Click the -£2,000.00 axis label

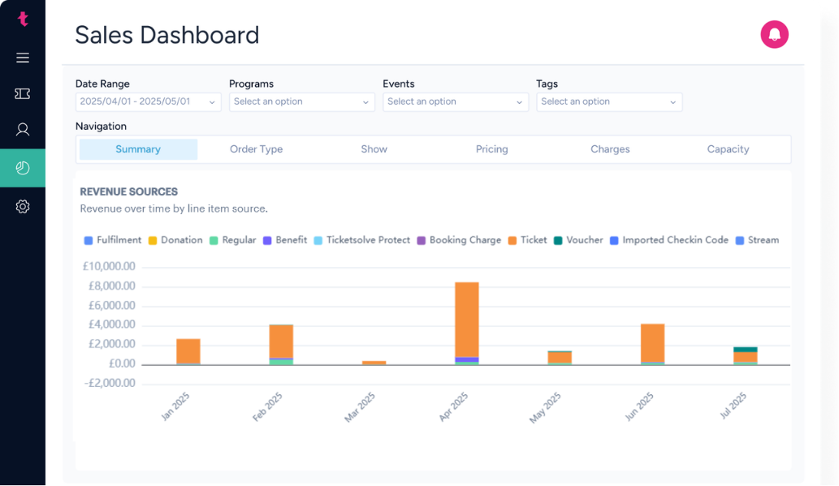pyautogui.click(x=110, y=383)
